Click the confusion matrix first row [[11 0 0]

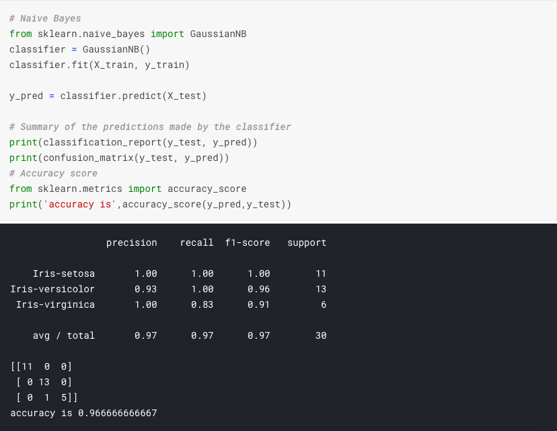[41, 366]
